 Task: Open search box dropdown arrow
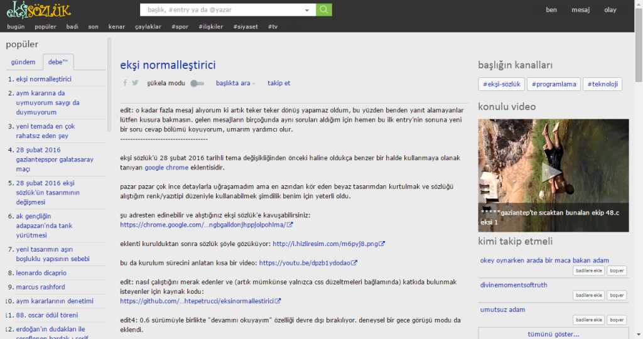coord(306,10)
